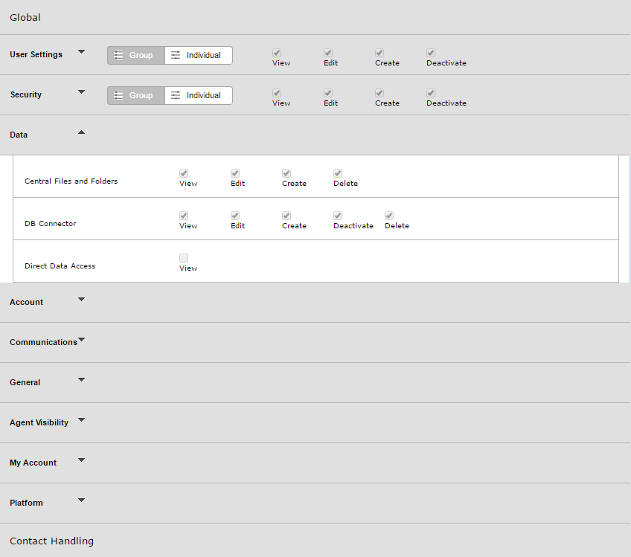631x557 pixels.
Task: Expand the My Account section
Action: pyautogui.click(x=81, y=460)
